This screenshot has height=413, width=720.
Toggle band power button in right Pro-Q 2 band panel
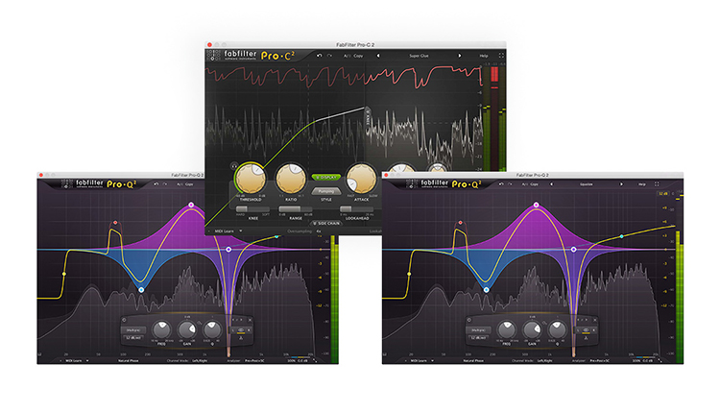pyautogui.click(x=469, y=320)
